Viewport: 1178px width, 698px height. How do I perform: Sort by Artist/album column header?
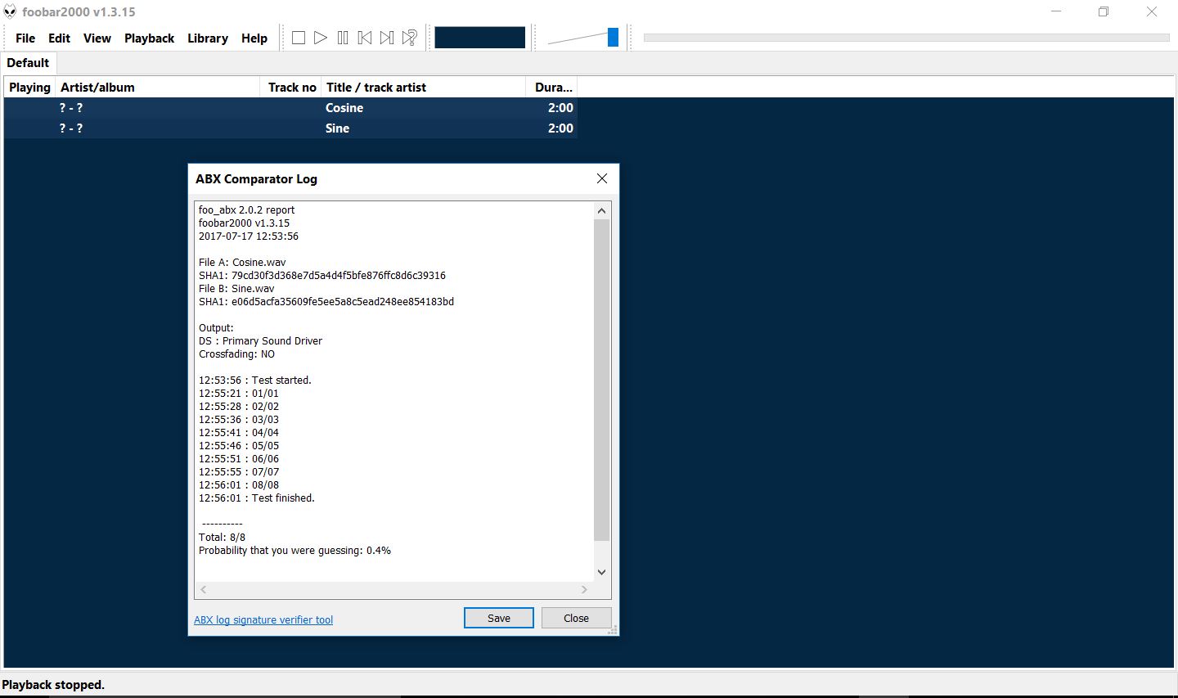pos(158,88)
